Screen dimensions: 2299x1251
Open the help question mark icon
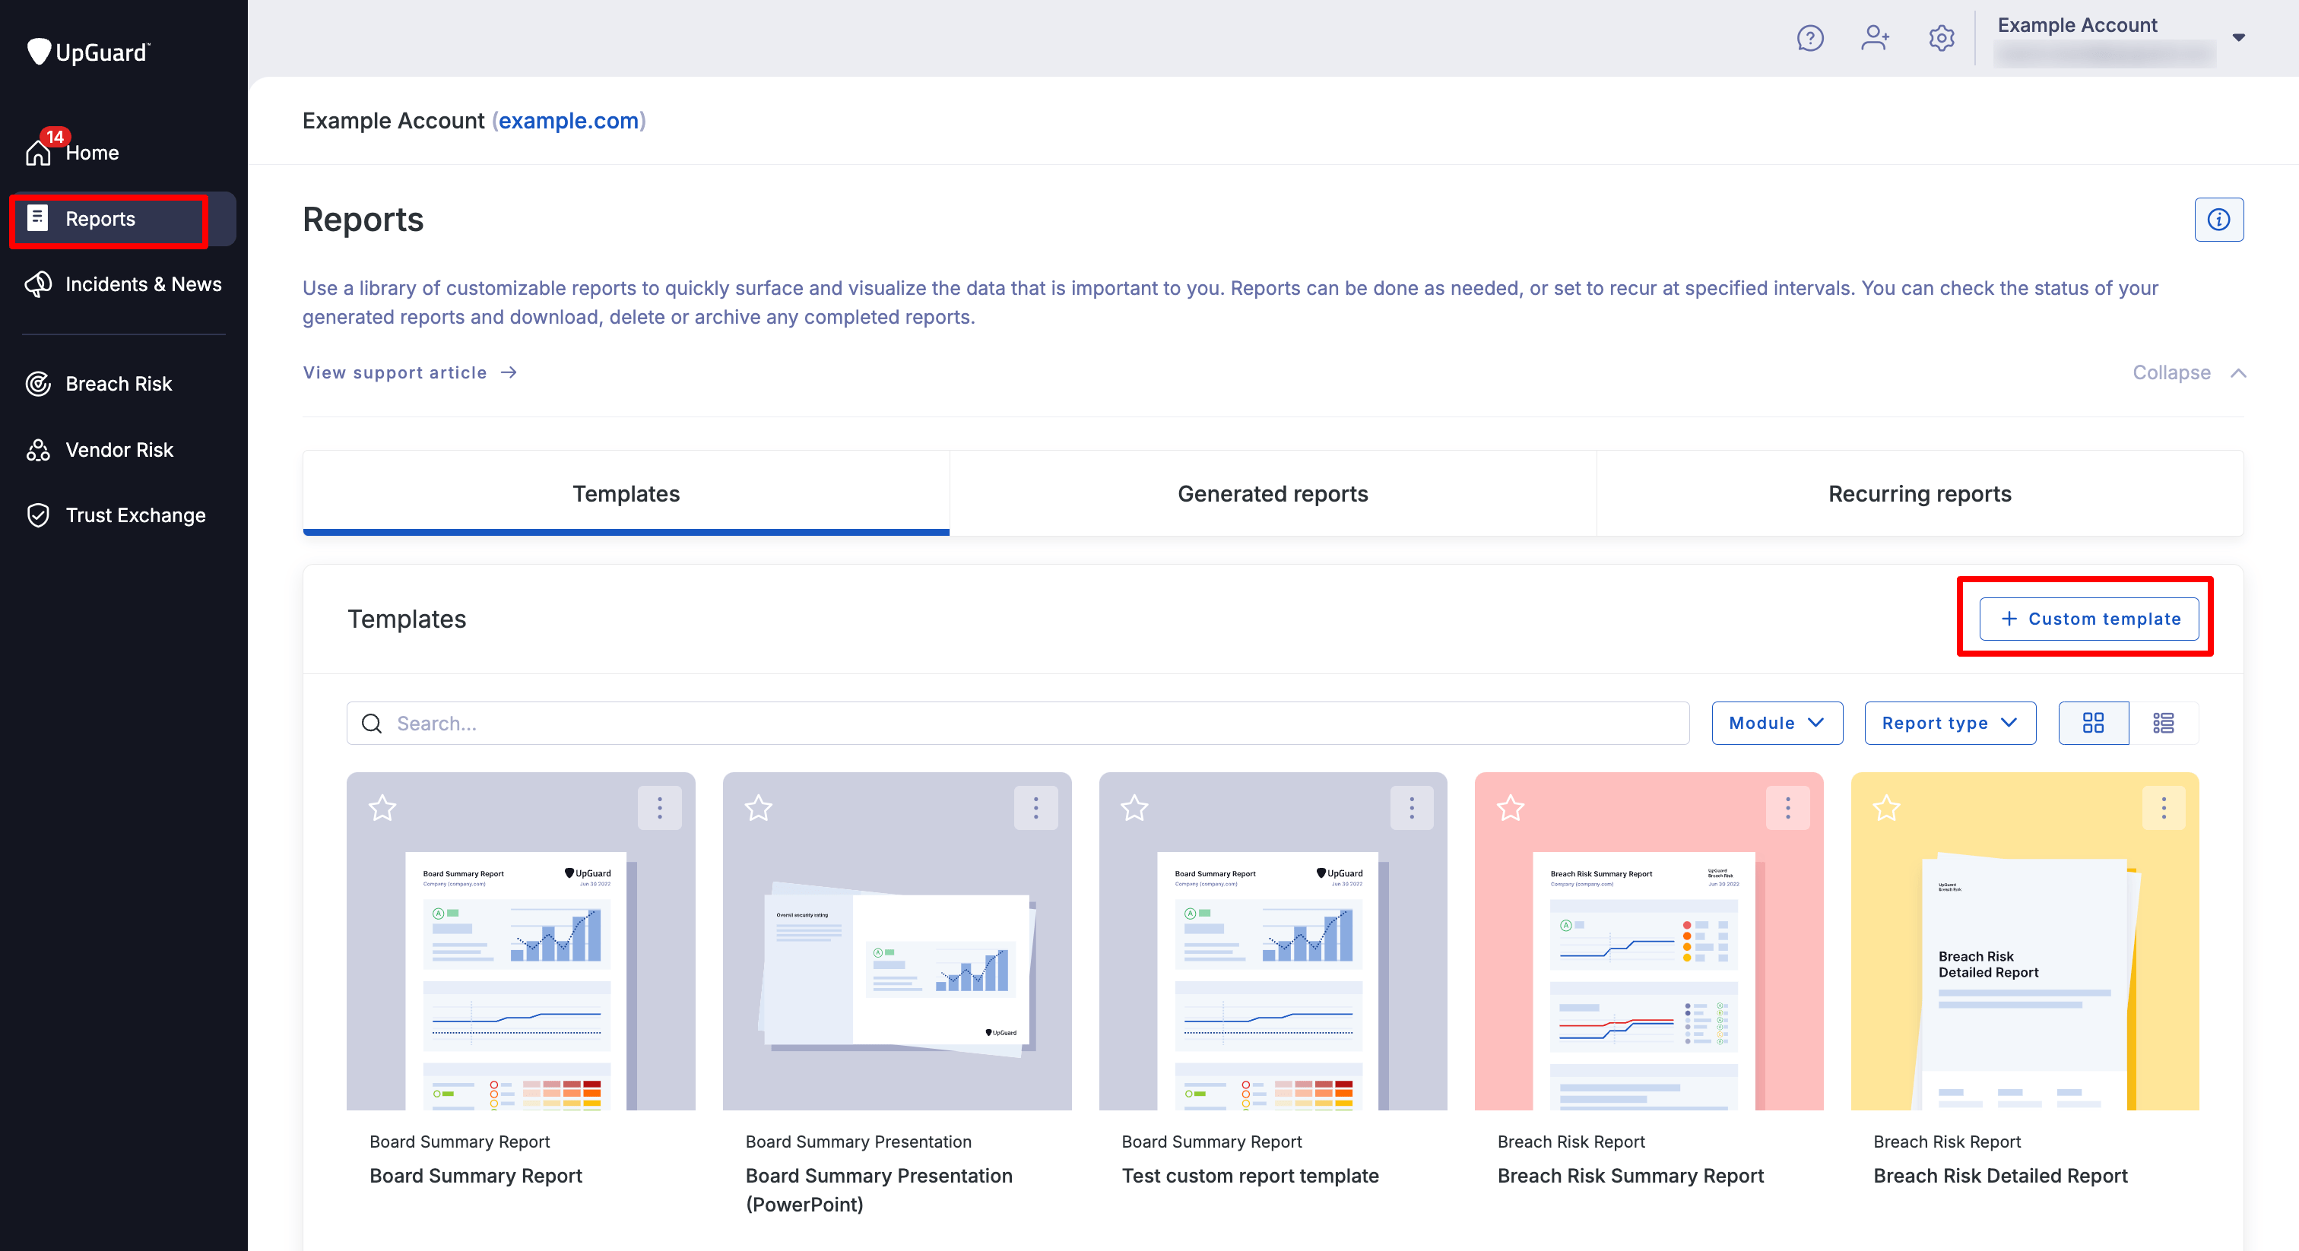1810,37
